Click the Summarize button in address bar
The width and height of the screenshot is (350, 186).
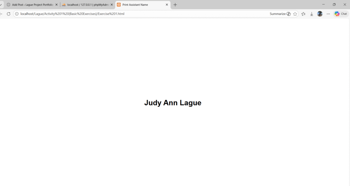click(x=280, y=14)
